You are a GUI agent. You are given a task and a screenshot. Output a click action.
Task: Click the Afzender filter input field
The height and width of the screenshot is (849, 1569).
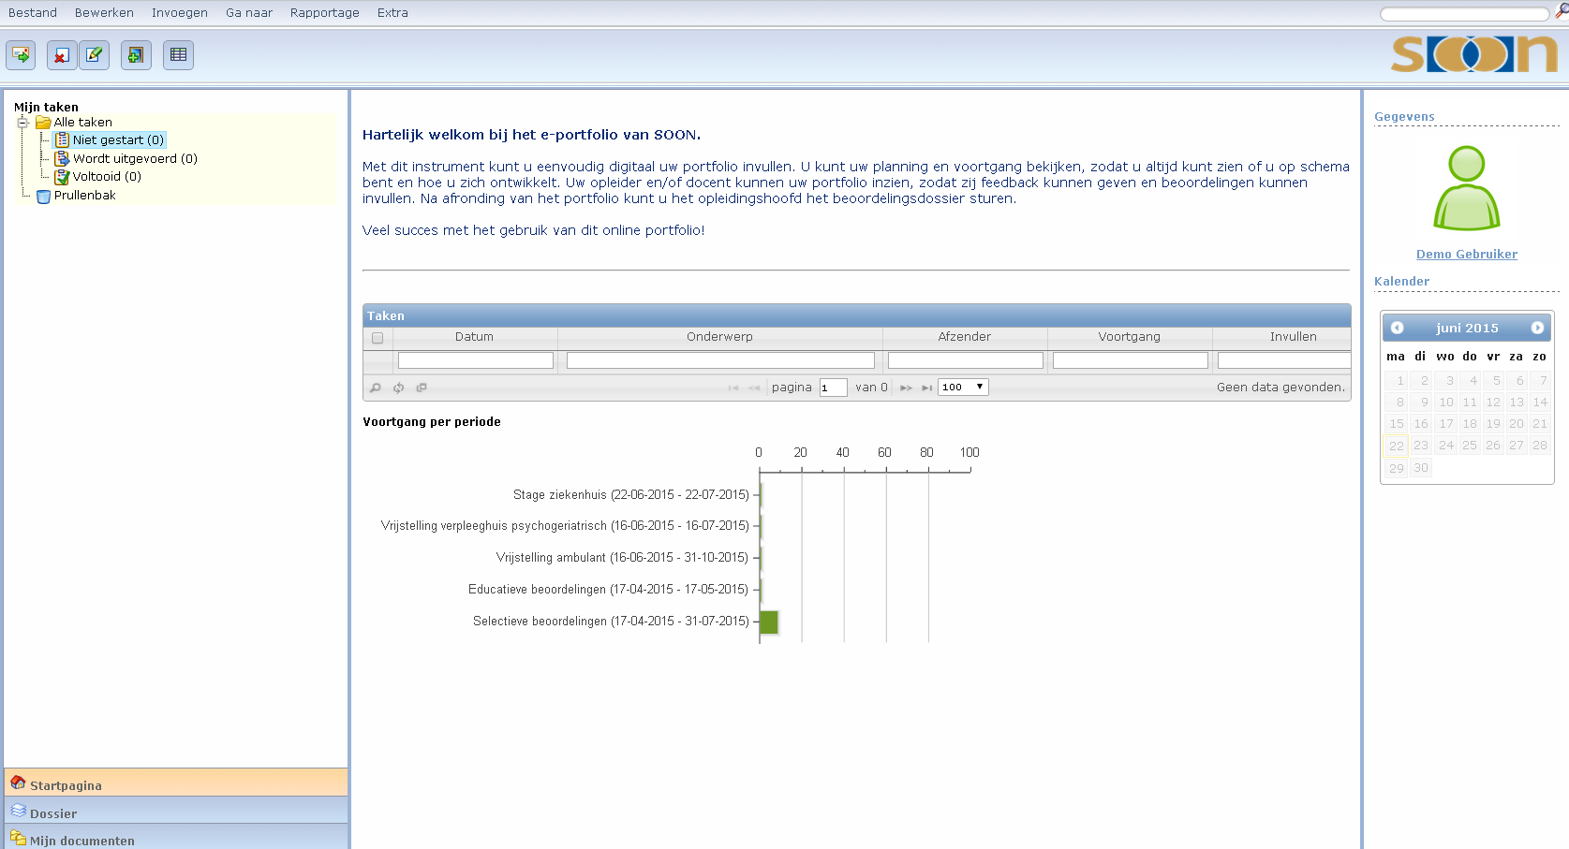pyautogui.click(x=965, y=360)
